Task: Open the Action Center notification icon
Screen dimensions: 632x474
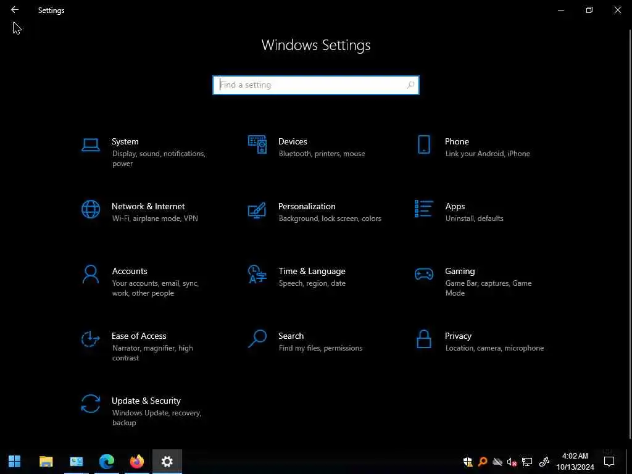Action: 609,462
